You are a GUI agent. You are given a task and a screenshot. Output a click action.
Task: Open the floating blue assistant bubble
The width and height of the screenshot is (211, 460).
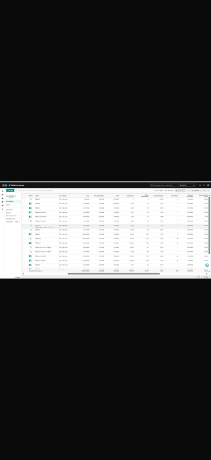207,265
